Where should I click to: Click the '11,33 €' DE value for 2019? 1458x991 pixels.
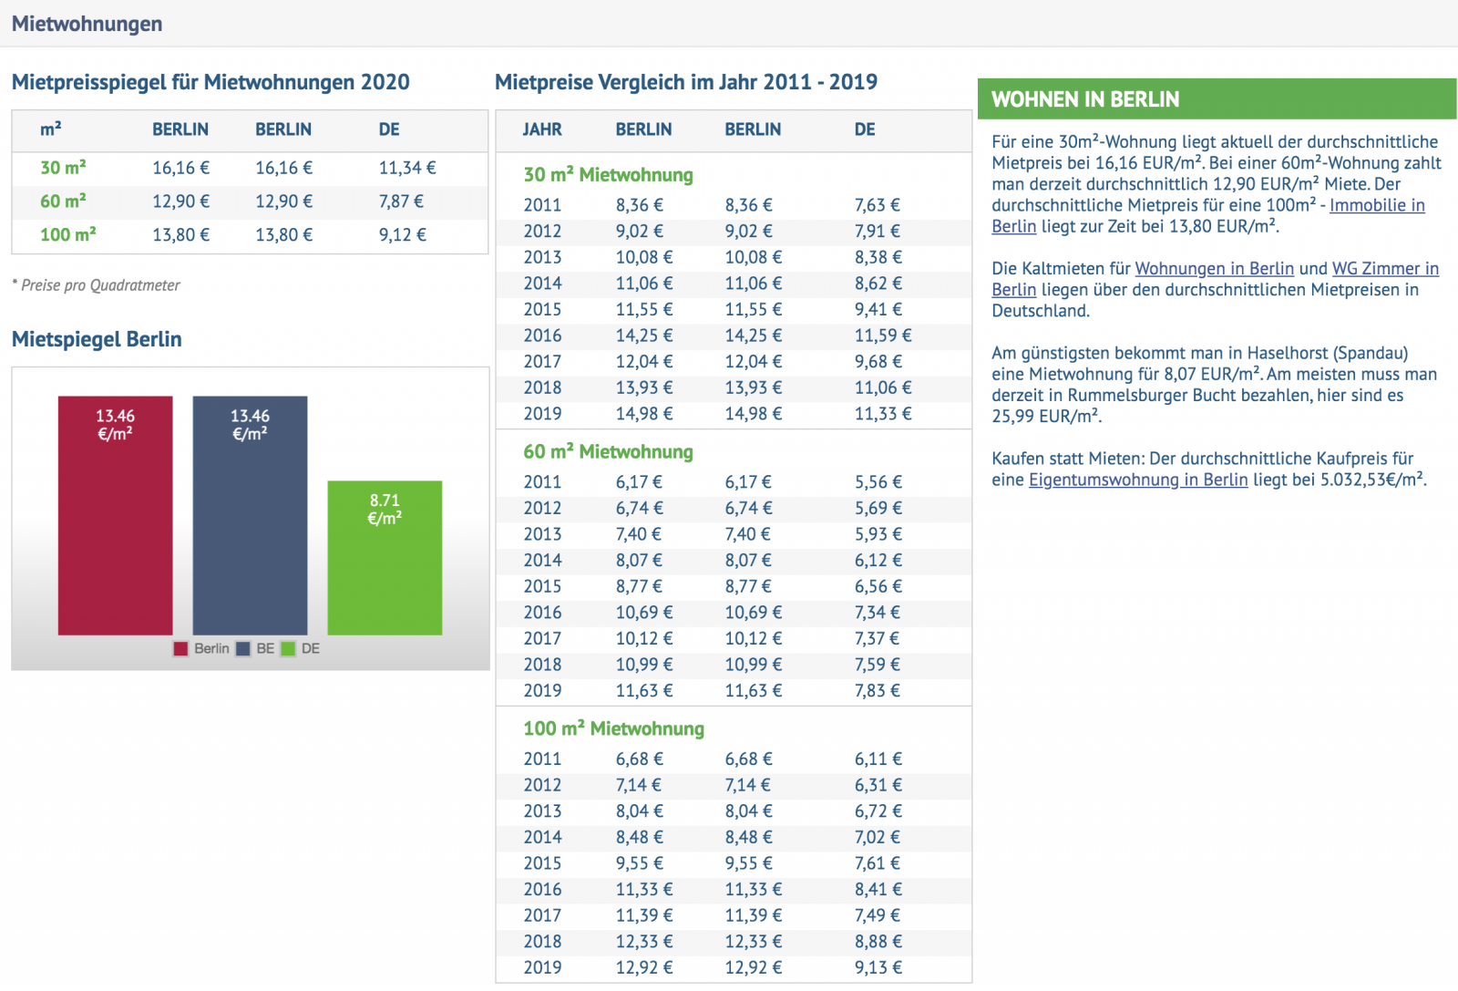point(883,414)
